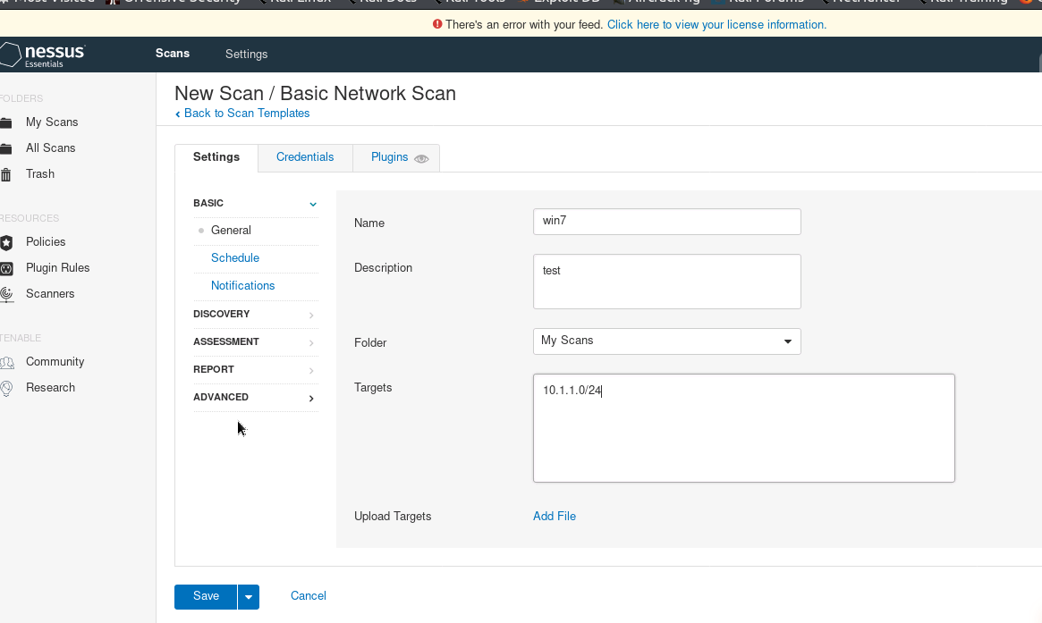Click the Description box containing test
Viewport: 1042px width, 623px height.
tap(666, 282)
